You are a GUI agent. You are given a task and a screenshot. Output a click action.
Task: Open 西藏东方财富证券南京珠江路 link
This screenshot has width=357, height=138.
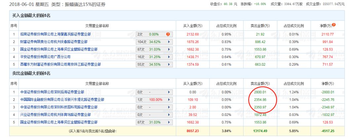60,65
